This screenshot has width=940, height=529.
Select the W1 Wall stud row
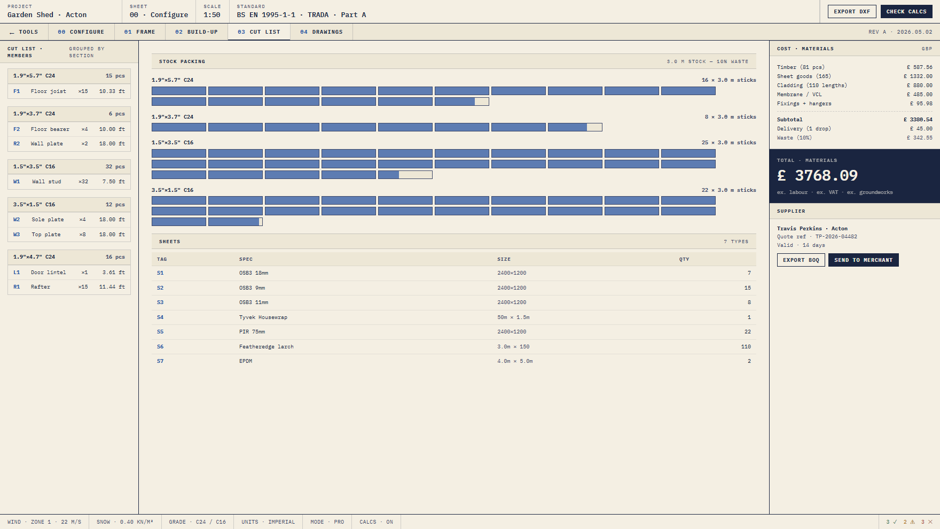(x=69, y=182)
